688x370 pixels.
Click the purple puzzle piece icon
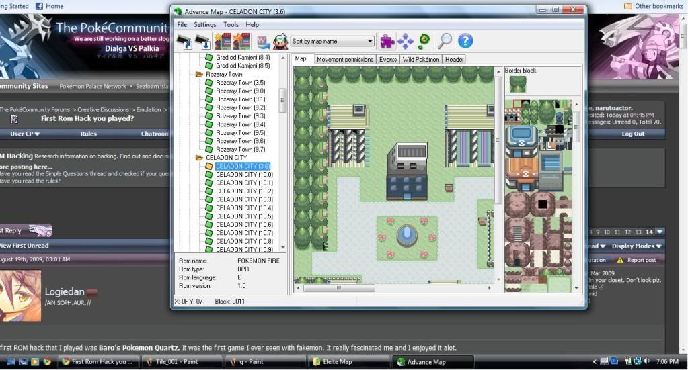point(387,42)
